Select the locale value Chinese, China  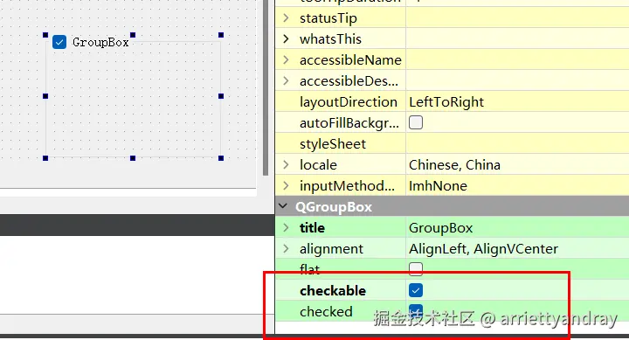[454, 165]
